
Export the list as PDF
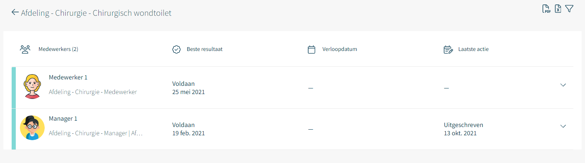[547, 9]
